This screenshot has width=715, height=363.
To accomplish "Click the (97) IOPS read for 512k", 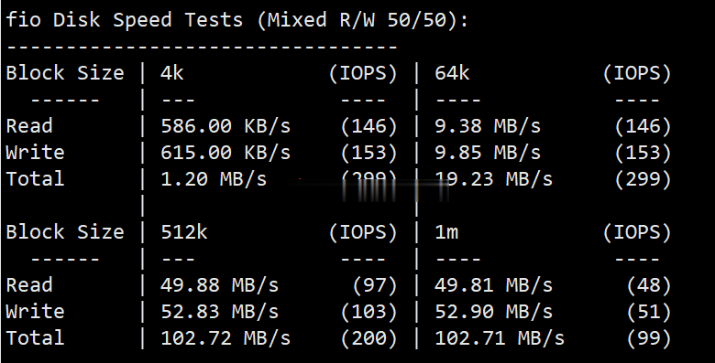I will point(375,285).
